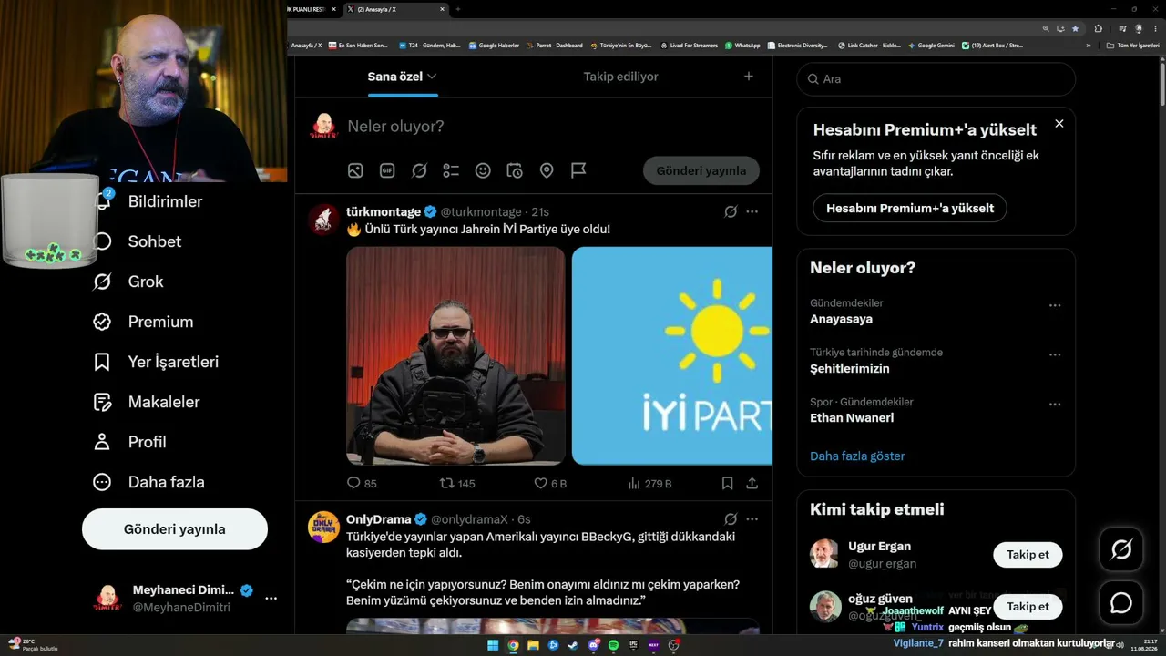Open the Bildirimler notifications bell icon
This screenshot has height=656, width=1166.
tap(103, 200)
